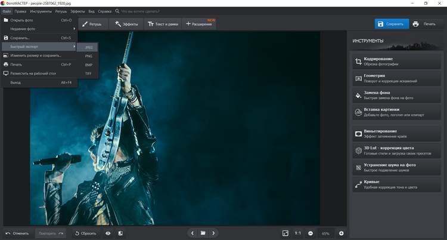Viewport: 447px width, 240px height.
Task: Click the zoom in plus button
Action: (x=342, y=233)
